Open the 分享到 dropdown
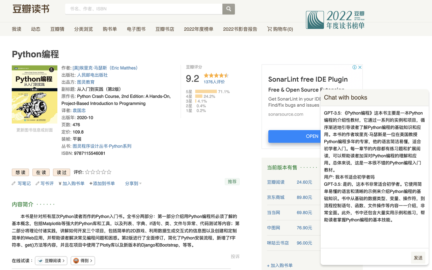 pyautogui.click(x=133, y=184)
